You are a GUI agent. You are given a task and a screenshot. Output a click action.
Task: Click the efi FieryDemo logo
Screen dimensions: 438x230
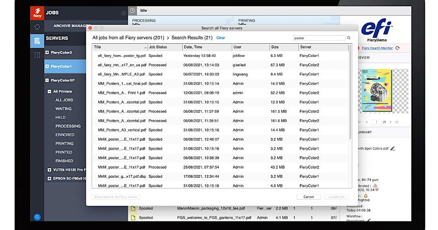point(377,30)
